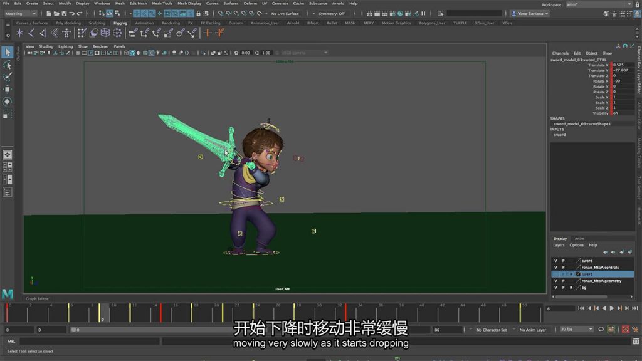Click the Translate Y value field
This screenshot has height=361, width=642.
tap(623, 70)
